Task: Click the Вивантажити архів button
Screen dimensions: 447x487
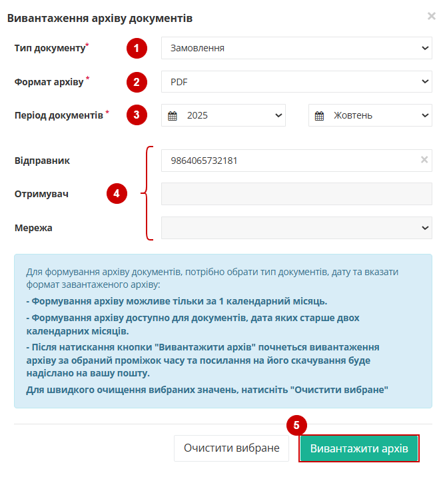Action: [x=359, y=448]
